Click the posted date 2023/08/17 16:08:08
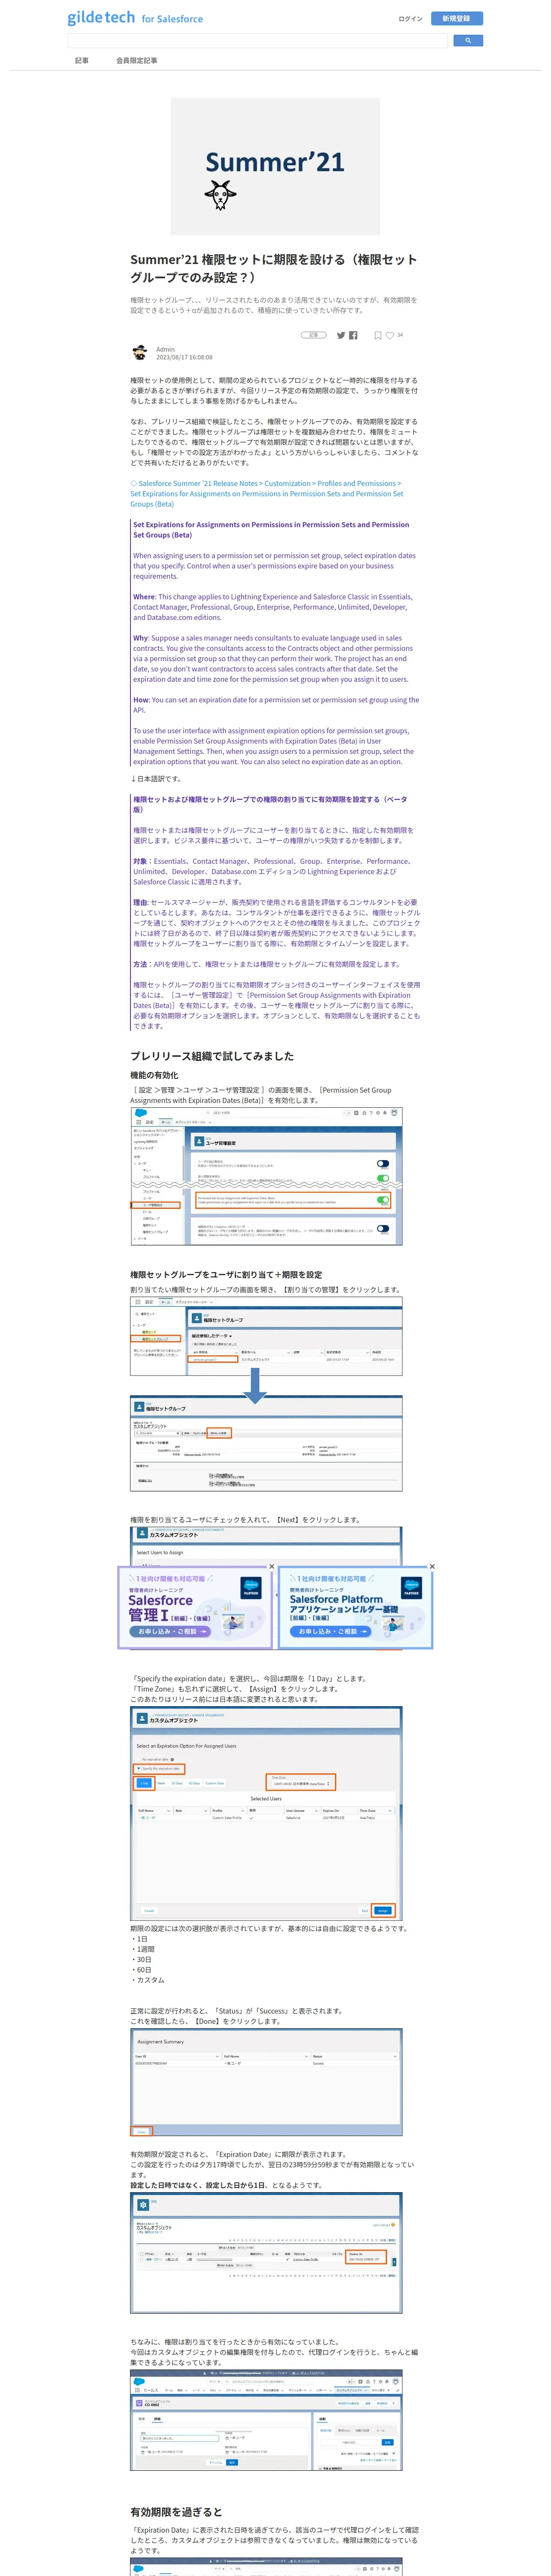This screenshot has width=551, height=2576. (x=184, y=357)
